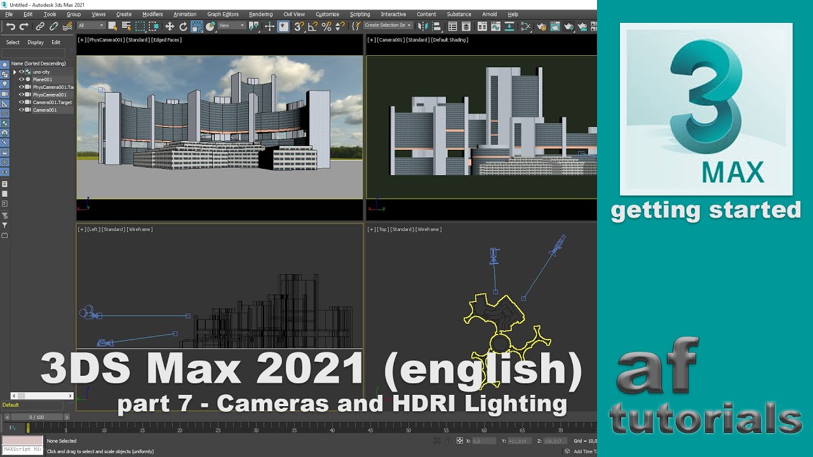
Task: Open the Civil View menu
Action: click(294, 14)
